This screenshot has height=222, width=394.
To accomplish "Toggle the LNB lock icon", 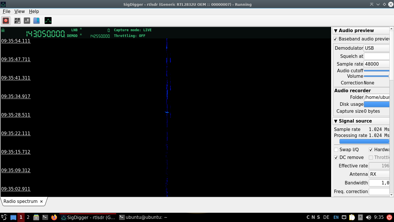I will click(x=81, y=29).
